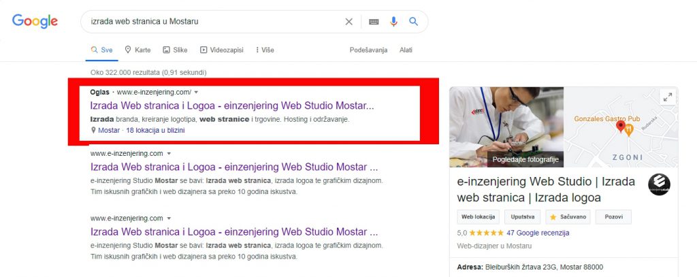Select the Sve results tab
Image resolution: width=697 pixels, height=277 pixels.
pyautogui.click(x=102, y=50)
